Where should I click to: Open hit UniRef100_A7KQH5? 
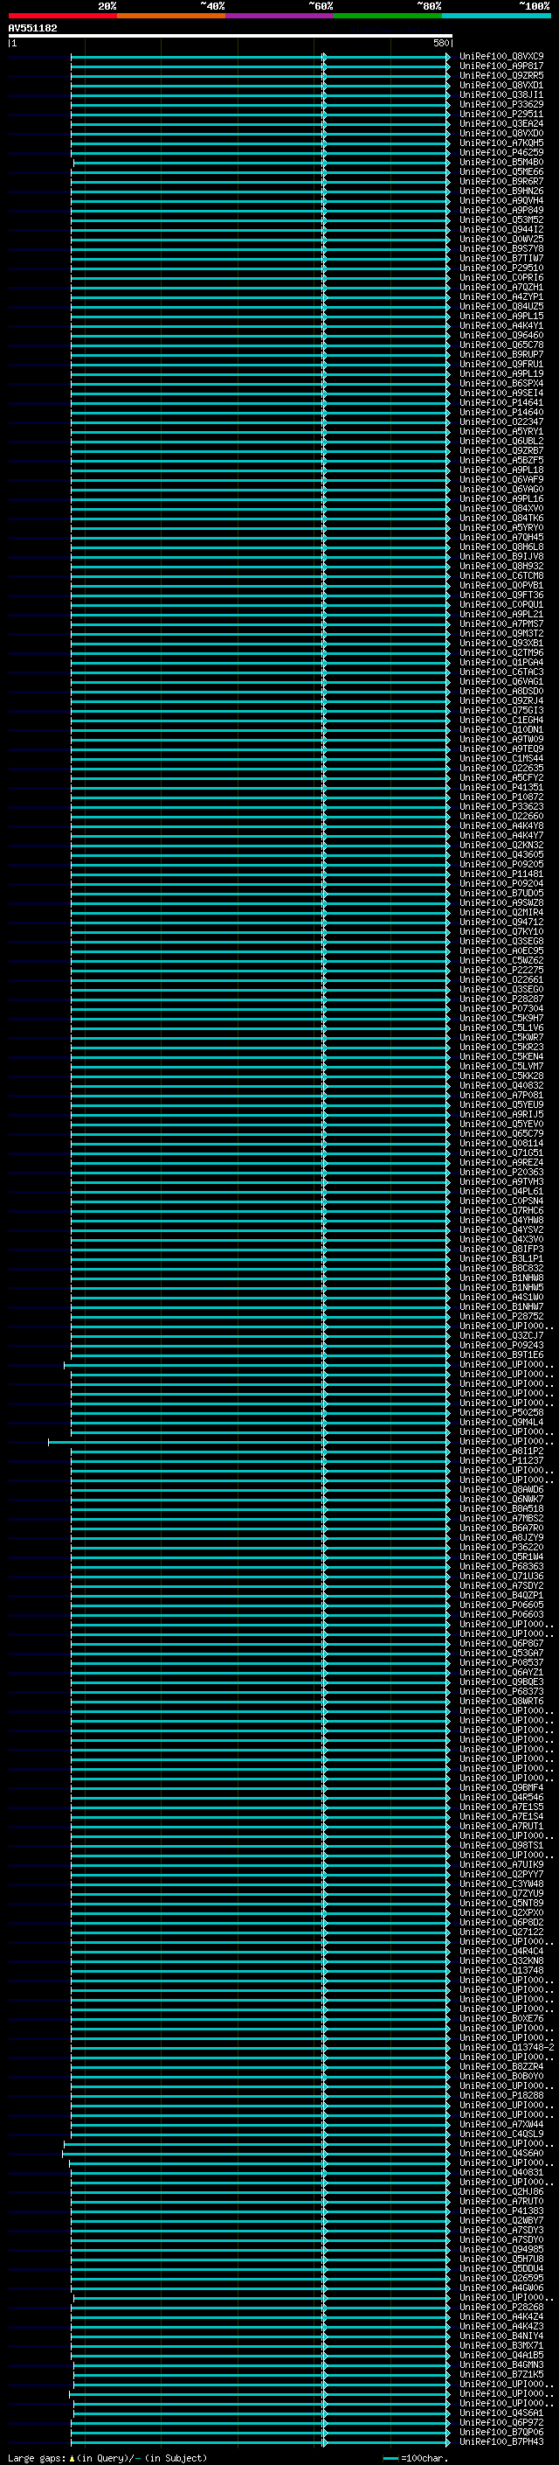tap(500, 143)
